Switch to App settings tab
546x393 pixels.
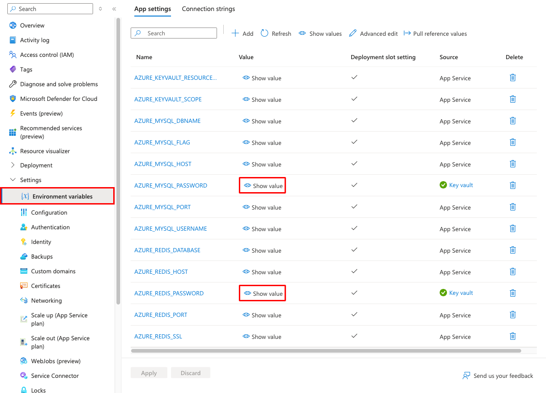[153, 9]
